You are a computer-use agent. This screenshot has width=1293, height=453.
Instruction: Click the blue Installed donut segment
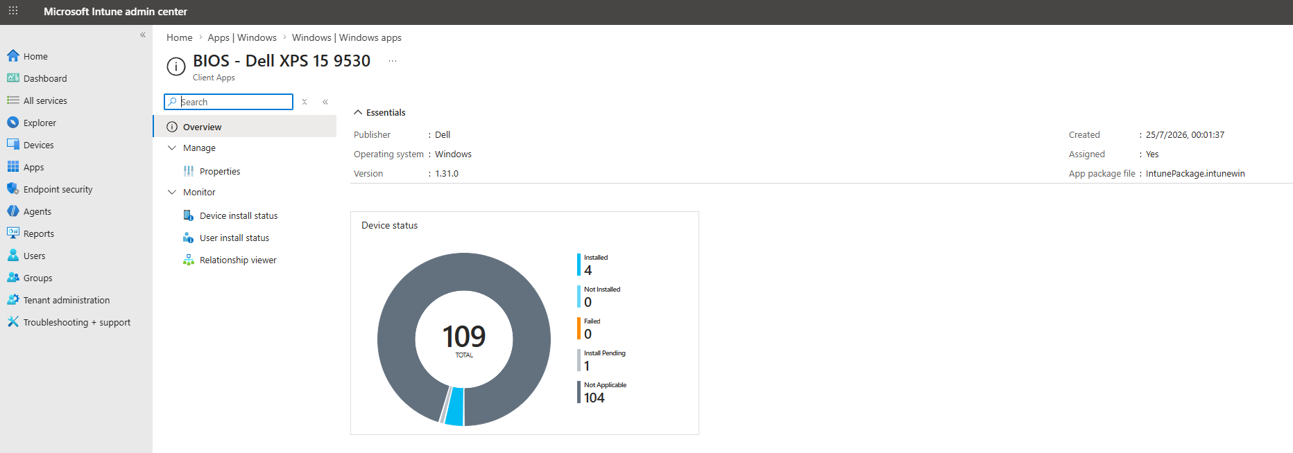[x=455, y=407]
